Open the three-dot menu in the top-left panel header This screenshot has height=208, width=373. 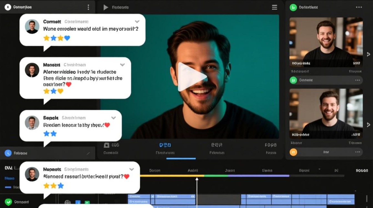[x=88, y=7]
